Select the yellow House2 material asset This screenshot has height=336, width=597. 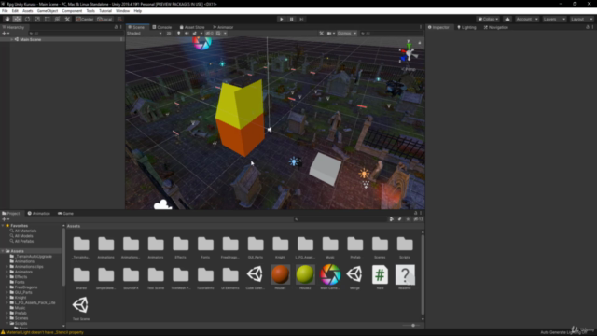click(305, 277)
